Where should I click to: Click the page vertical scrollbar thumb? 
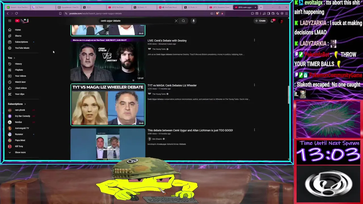[289, 95]
